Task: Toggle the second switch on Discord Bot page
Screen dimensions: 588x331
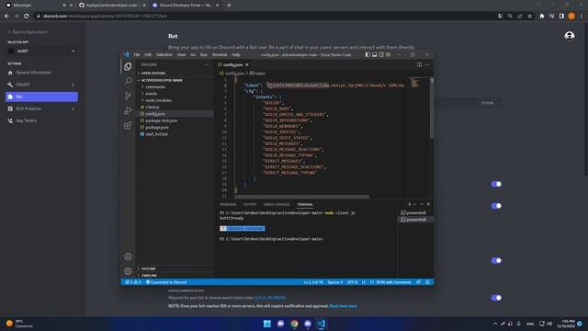Action: [496, 206]
